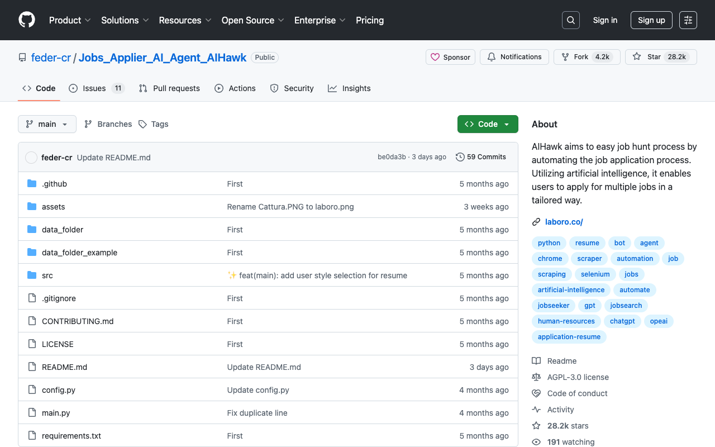Open the Security tab
Image resolution: width=715 pixels, height=447 pixels.
pos(292,88)
